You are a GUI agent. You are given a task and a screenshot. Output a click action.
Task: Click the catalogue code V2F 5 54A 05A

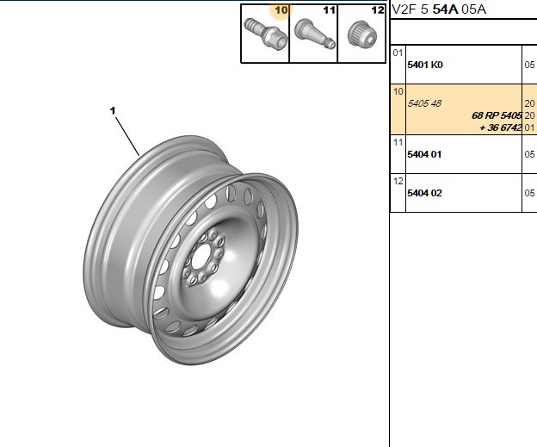(x=439, y=9)
